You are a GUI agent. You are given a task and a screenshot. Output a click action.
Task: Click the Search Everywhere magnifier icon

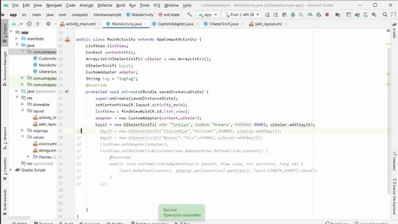tap(385, 15)
